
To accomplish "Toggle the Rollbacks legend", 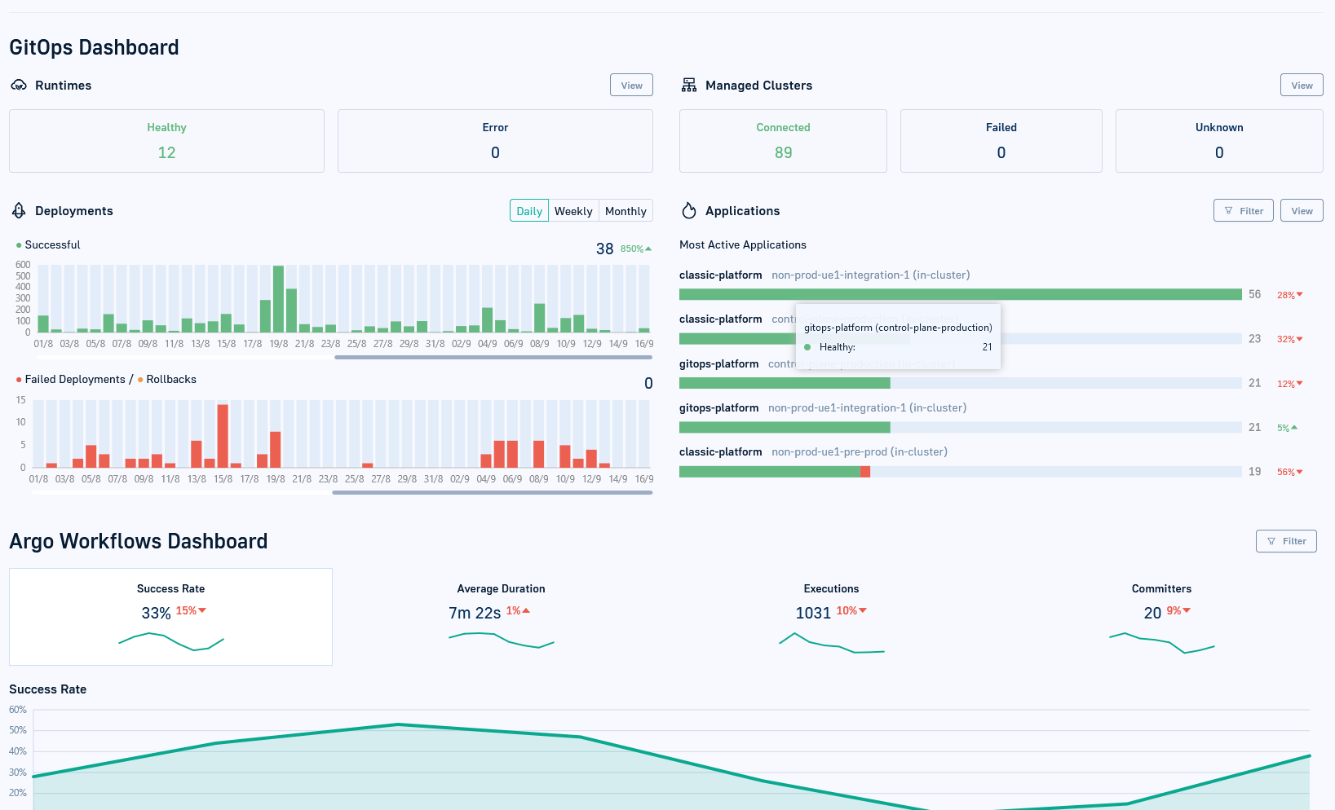I will click(170, 379).
